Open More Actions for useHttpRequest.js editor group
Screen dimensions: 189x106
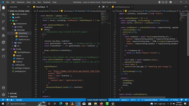click(186, 7)
